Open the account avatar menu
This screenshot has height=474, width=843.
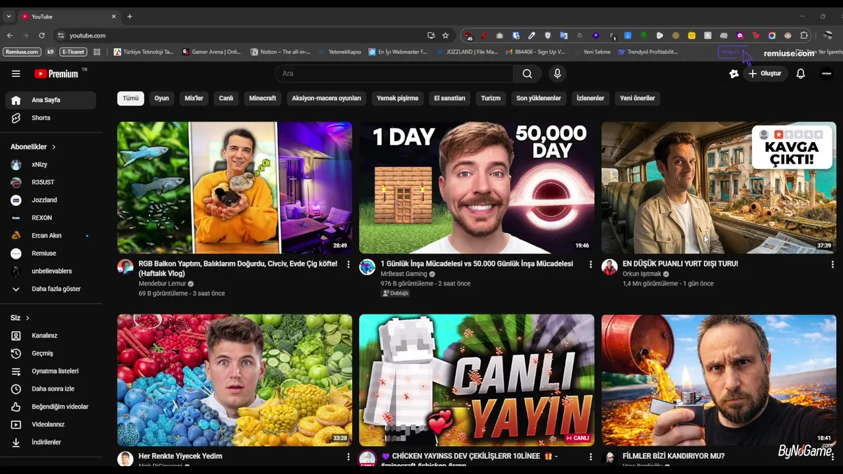(827, 74)
